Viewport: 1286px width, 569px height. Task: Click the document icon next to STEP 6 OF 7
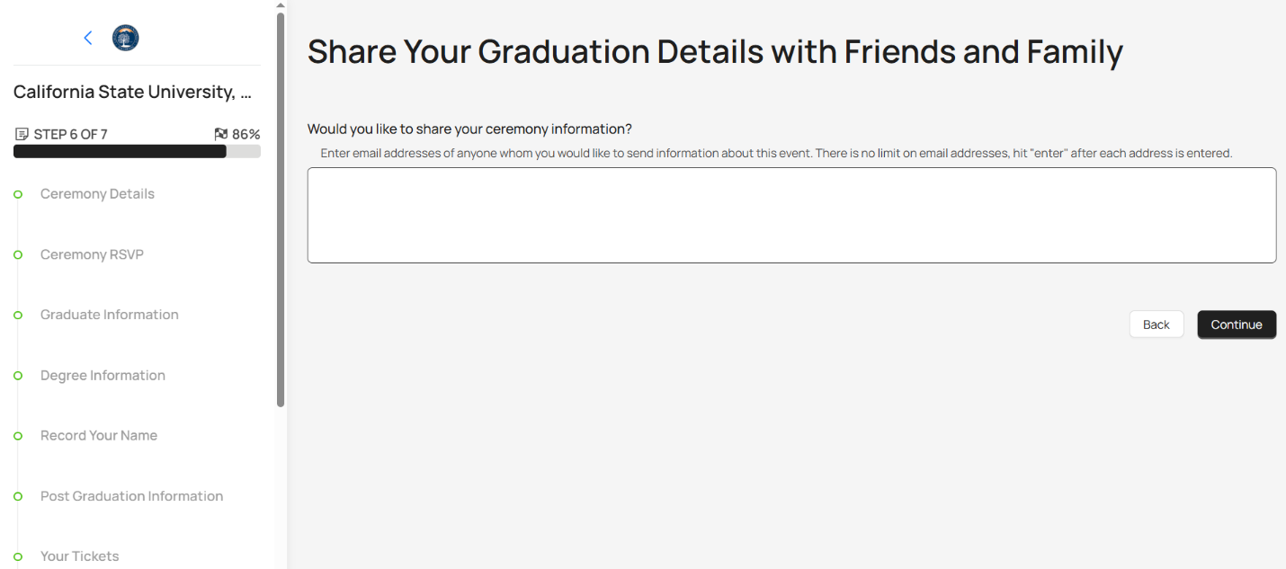pyautogui.click(x=22, y=133)
